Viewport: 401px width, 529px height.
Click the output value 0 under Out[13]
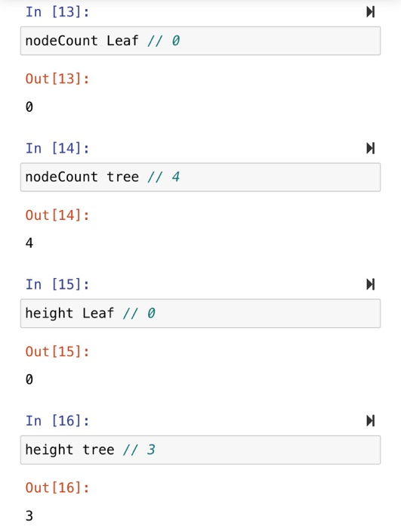click(x=29, y=107)
